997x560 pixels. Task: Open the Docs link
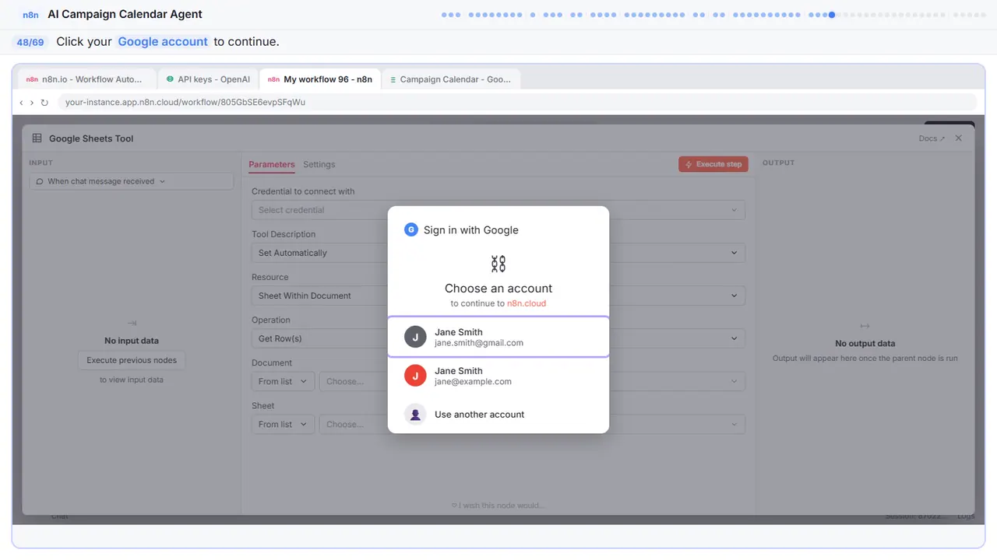point(932,138)
